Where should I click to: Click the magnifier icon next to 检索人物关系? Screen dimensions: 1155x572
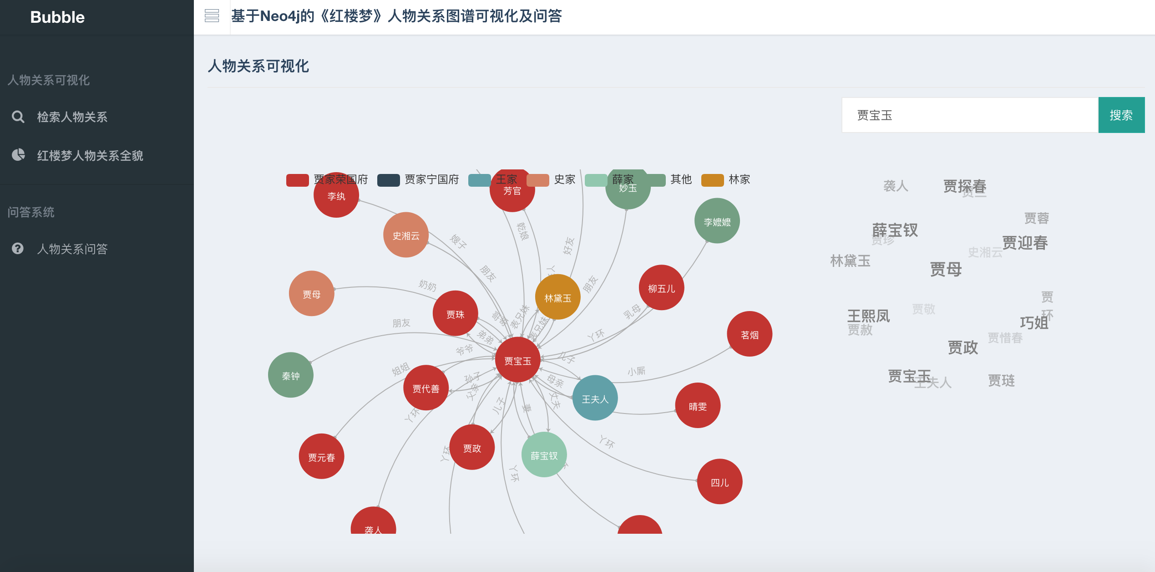[x=18, y=117]
